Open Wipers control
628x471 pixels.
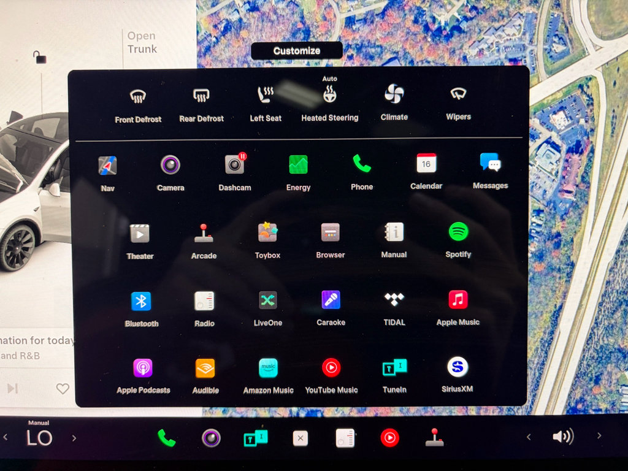point(458,103)
